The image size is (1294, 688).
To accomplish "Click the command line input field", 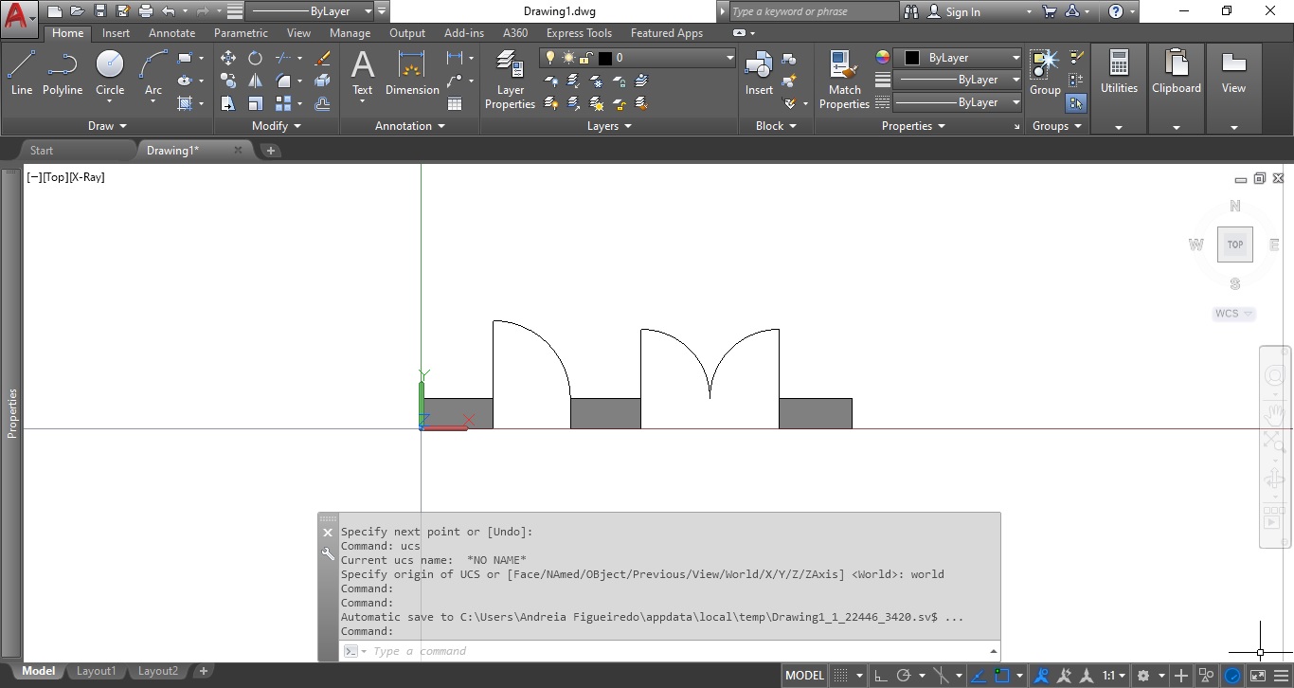I will coord(673,651).
